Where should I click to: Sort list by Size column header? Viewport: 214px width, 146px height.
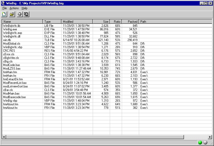point(101,22)
